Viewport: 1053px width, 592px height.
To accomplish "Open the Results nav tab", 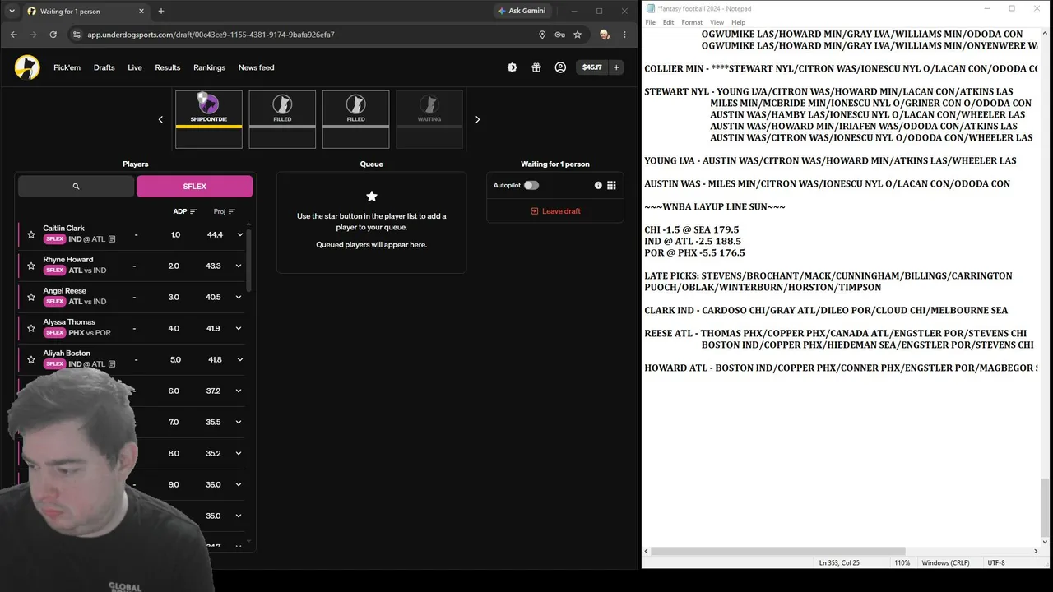I will pos(168,67).
